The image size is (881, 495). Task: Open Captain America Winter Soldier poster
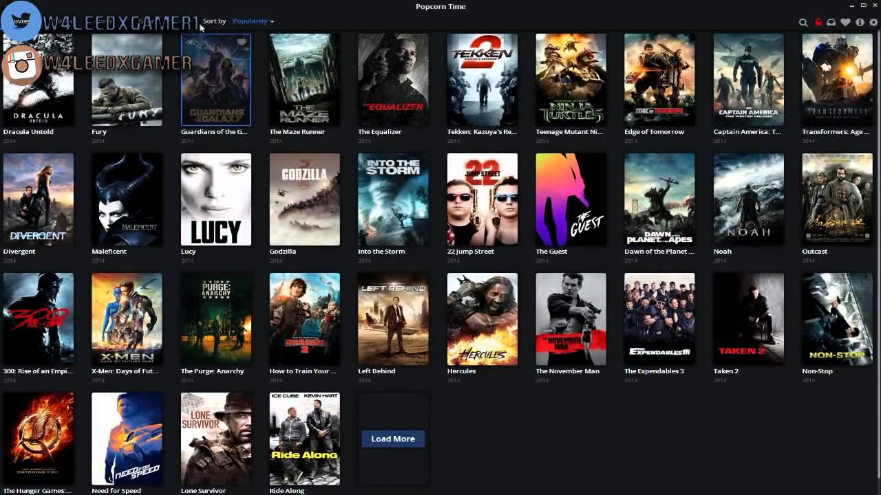click(749, 80)
